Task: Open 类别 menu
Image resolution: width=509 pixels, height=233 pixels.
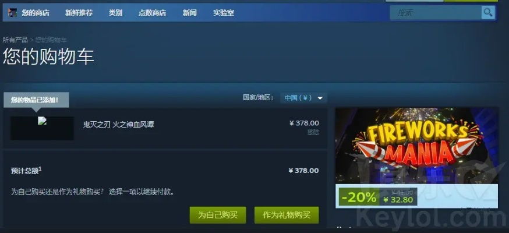Action: pyautogui.click(x=115, y=13)
